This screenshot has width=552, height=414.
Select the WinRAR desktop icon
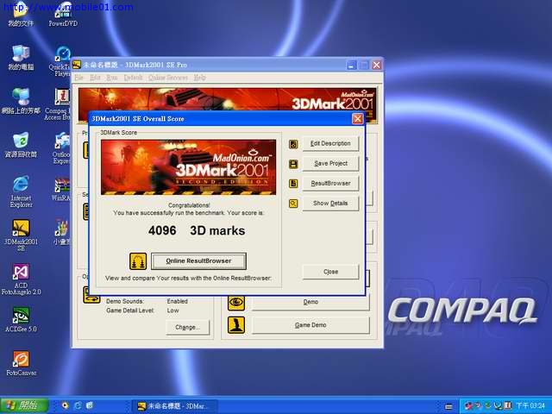pyautogui.click(x=62, y=190)
